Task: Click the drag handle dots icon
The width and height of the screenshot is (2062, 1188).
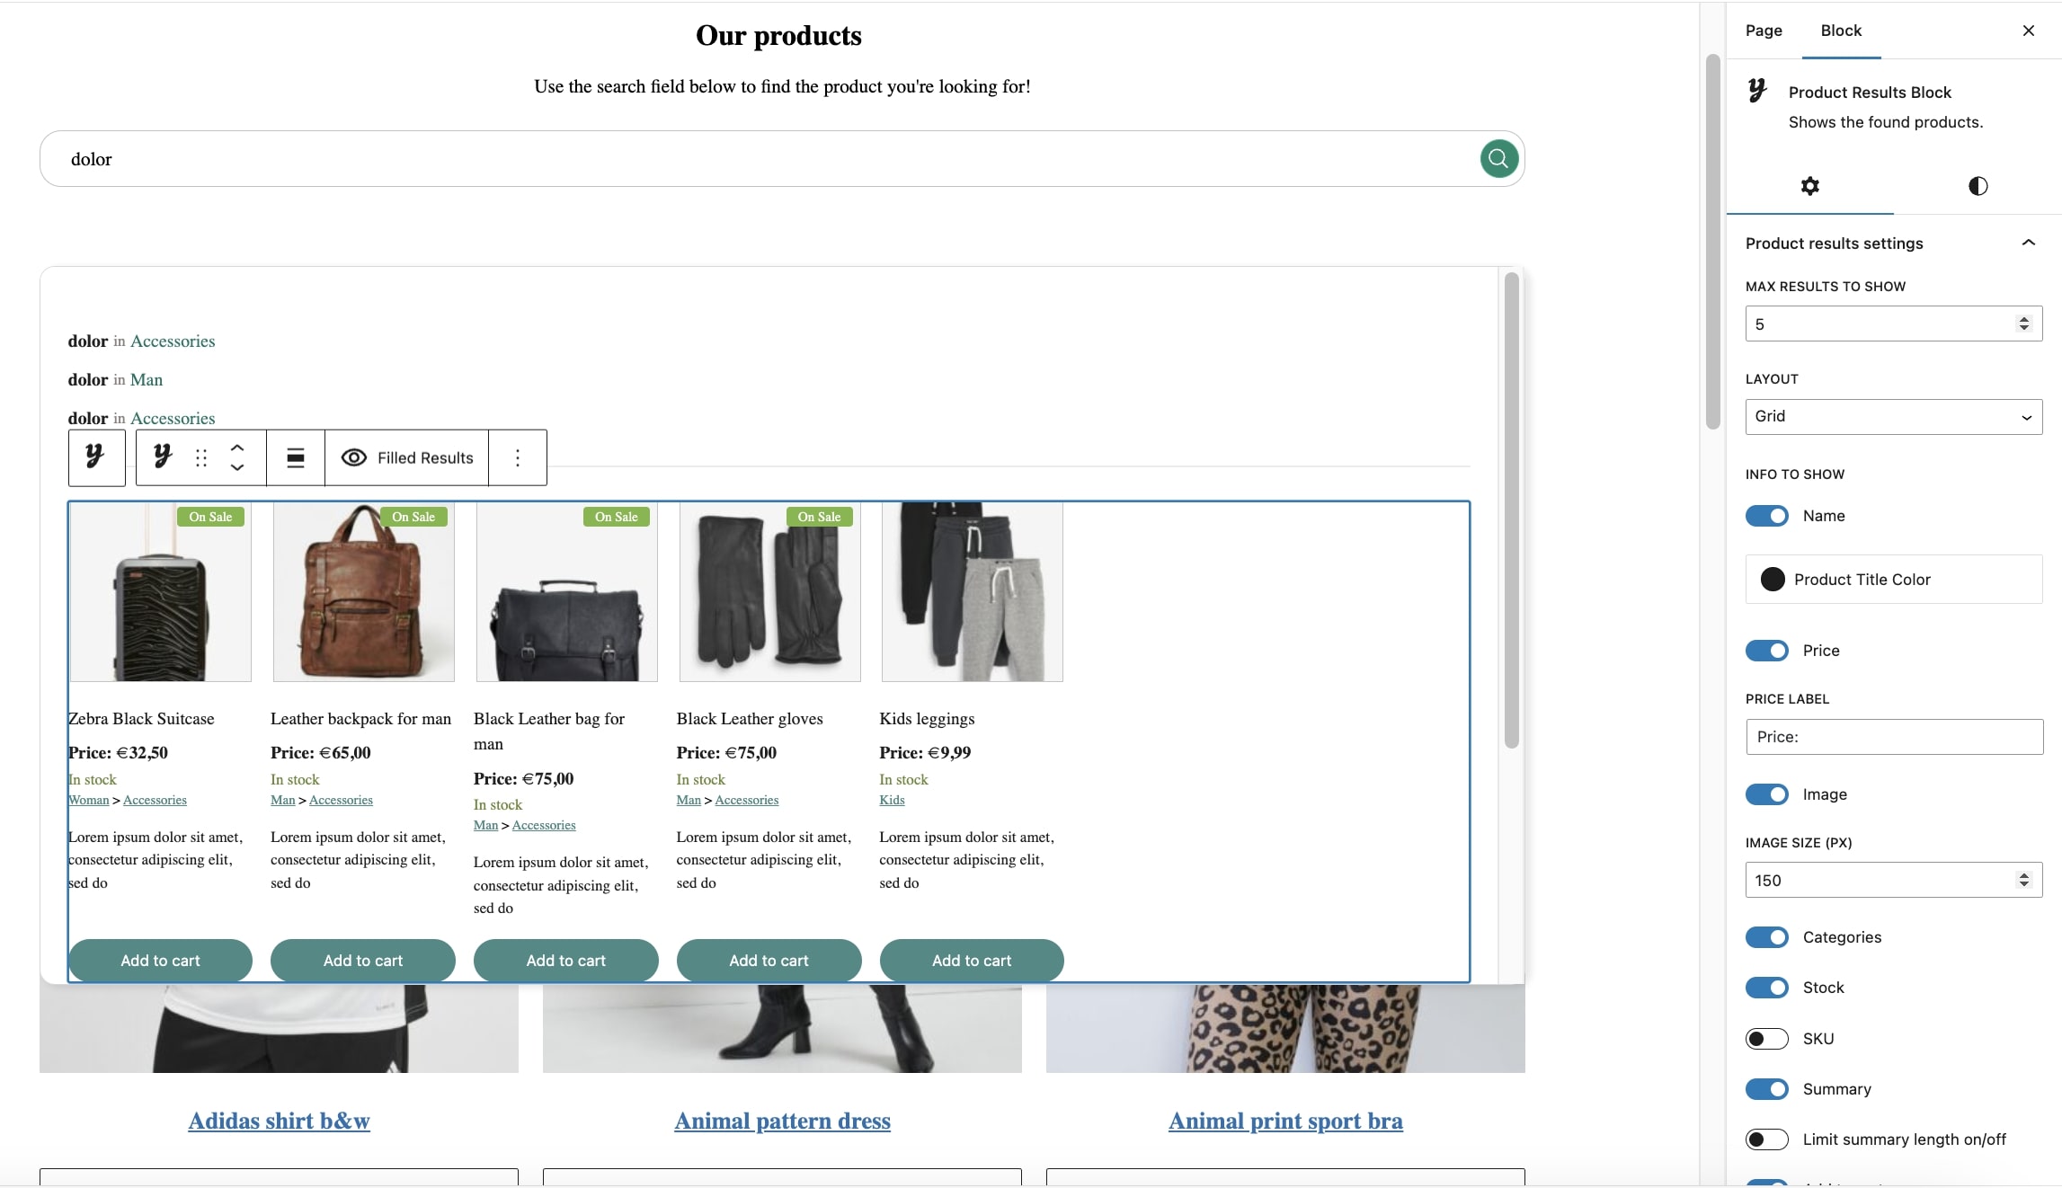Action: point(201,458)
